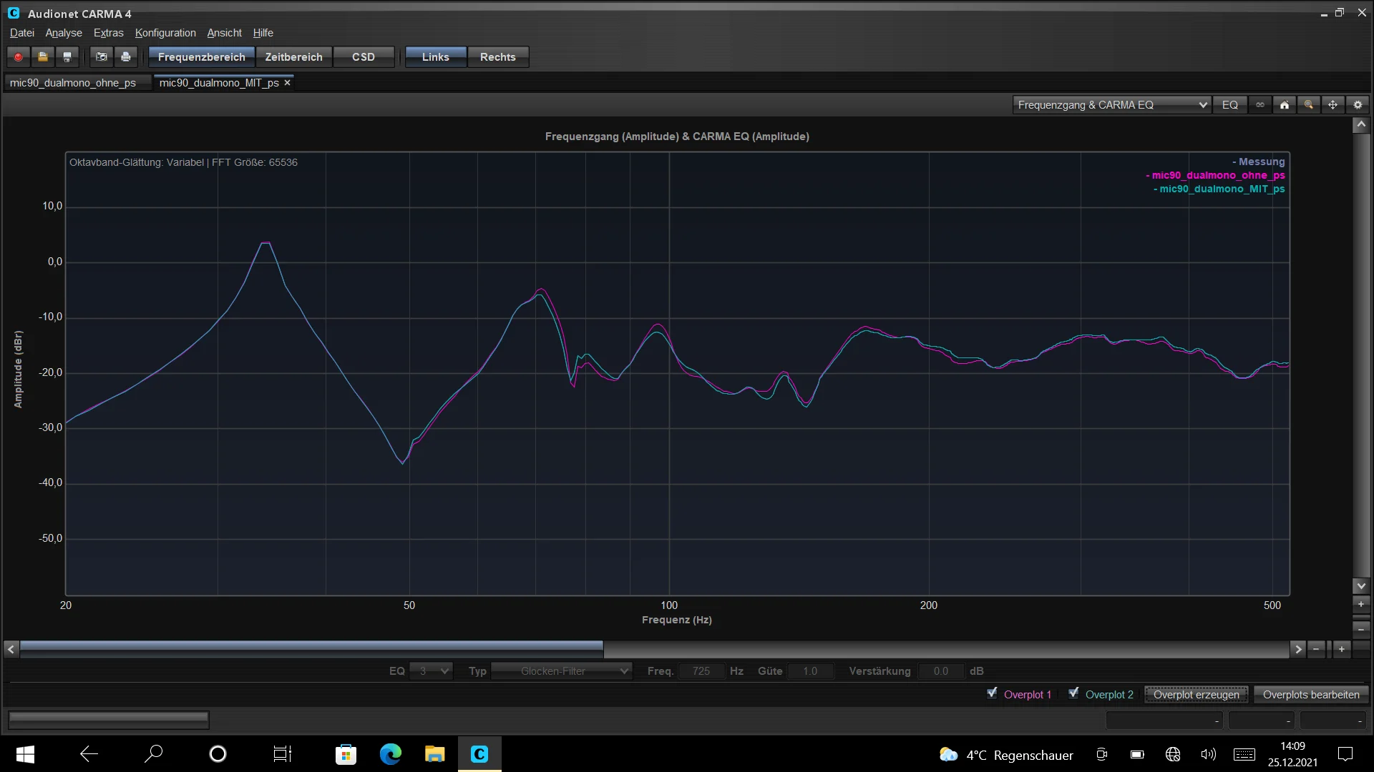This screenshot has width=1374, height=772.
Task: Open File Explorer from the taskbar
Action: pos(434,754)
